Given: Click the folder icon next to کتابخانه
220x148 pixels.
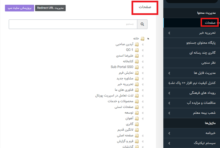Looking at the screenshot, I should pyautogui.click(x=137, y=61).
